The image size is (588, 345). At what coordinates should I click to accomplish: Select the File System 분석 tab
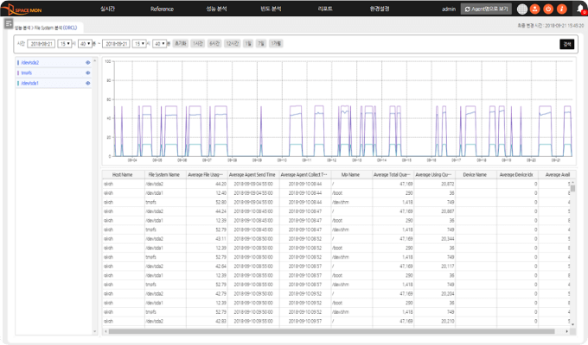coord(46,28)
